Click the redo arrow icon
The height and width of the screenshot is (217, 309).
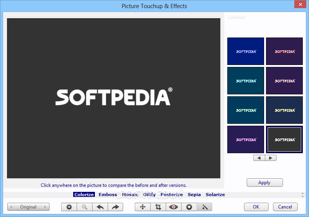coord(115,207)
